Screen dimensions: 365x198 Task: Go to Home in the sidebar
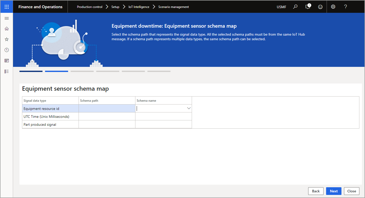coord(7,29)
